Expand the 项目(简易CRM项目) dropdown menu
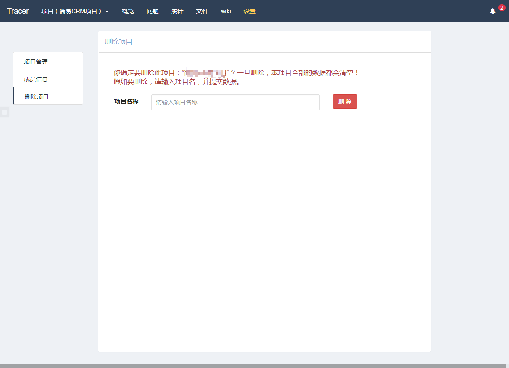Viewport: 509px width, 368px height. pos(75,11)
